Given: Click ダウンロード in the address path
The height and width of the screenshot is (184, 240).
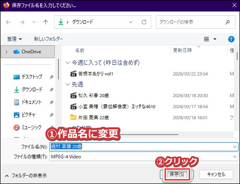Looking at the screenshot, I should [x=83, y=22].
